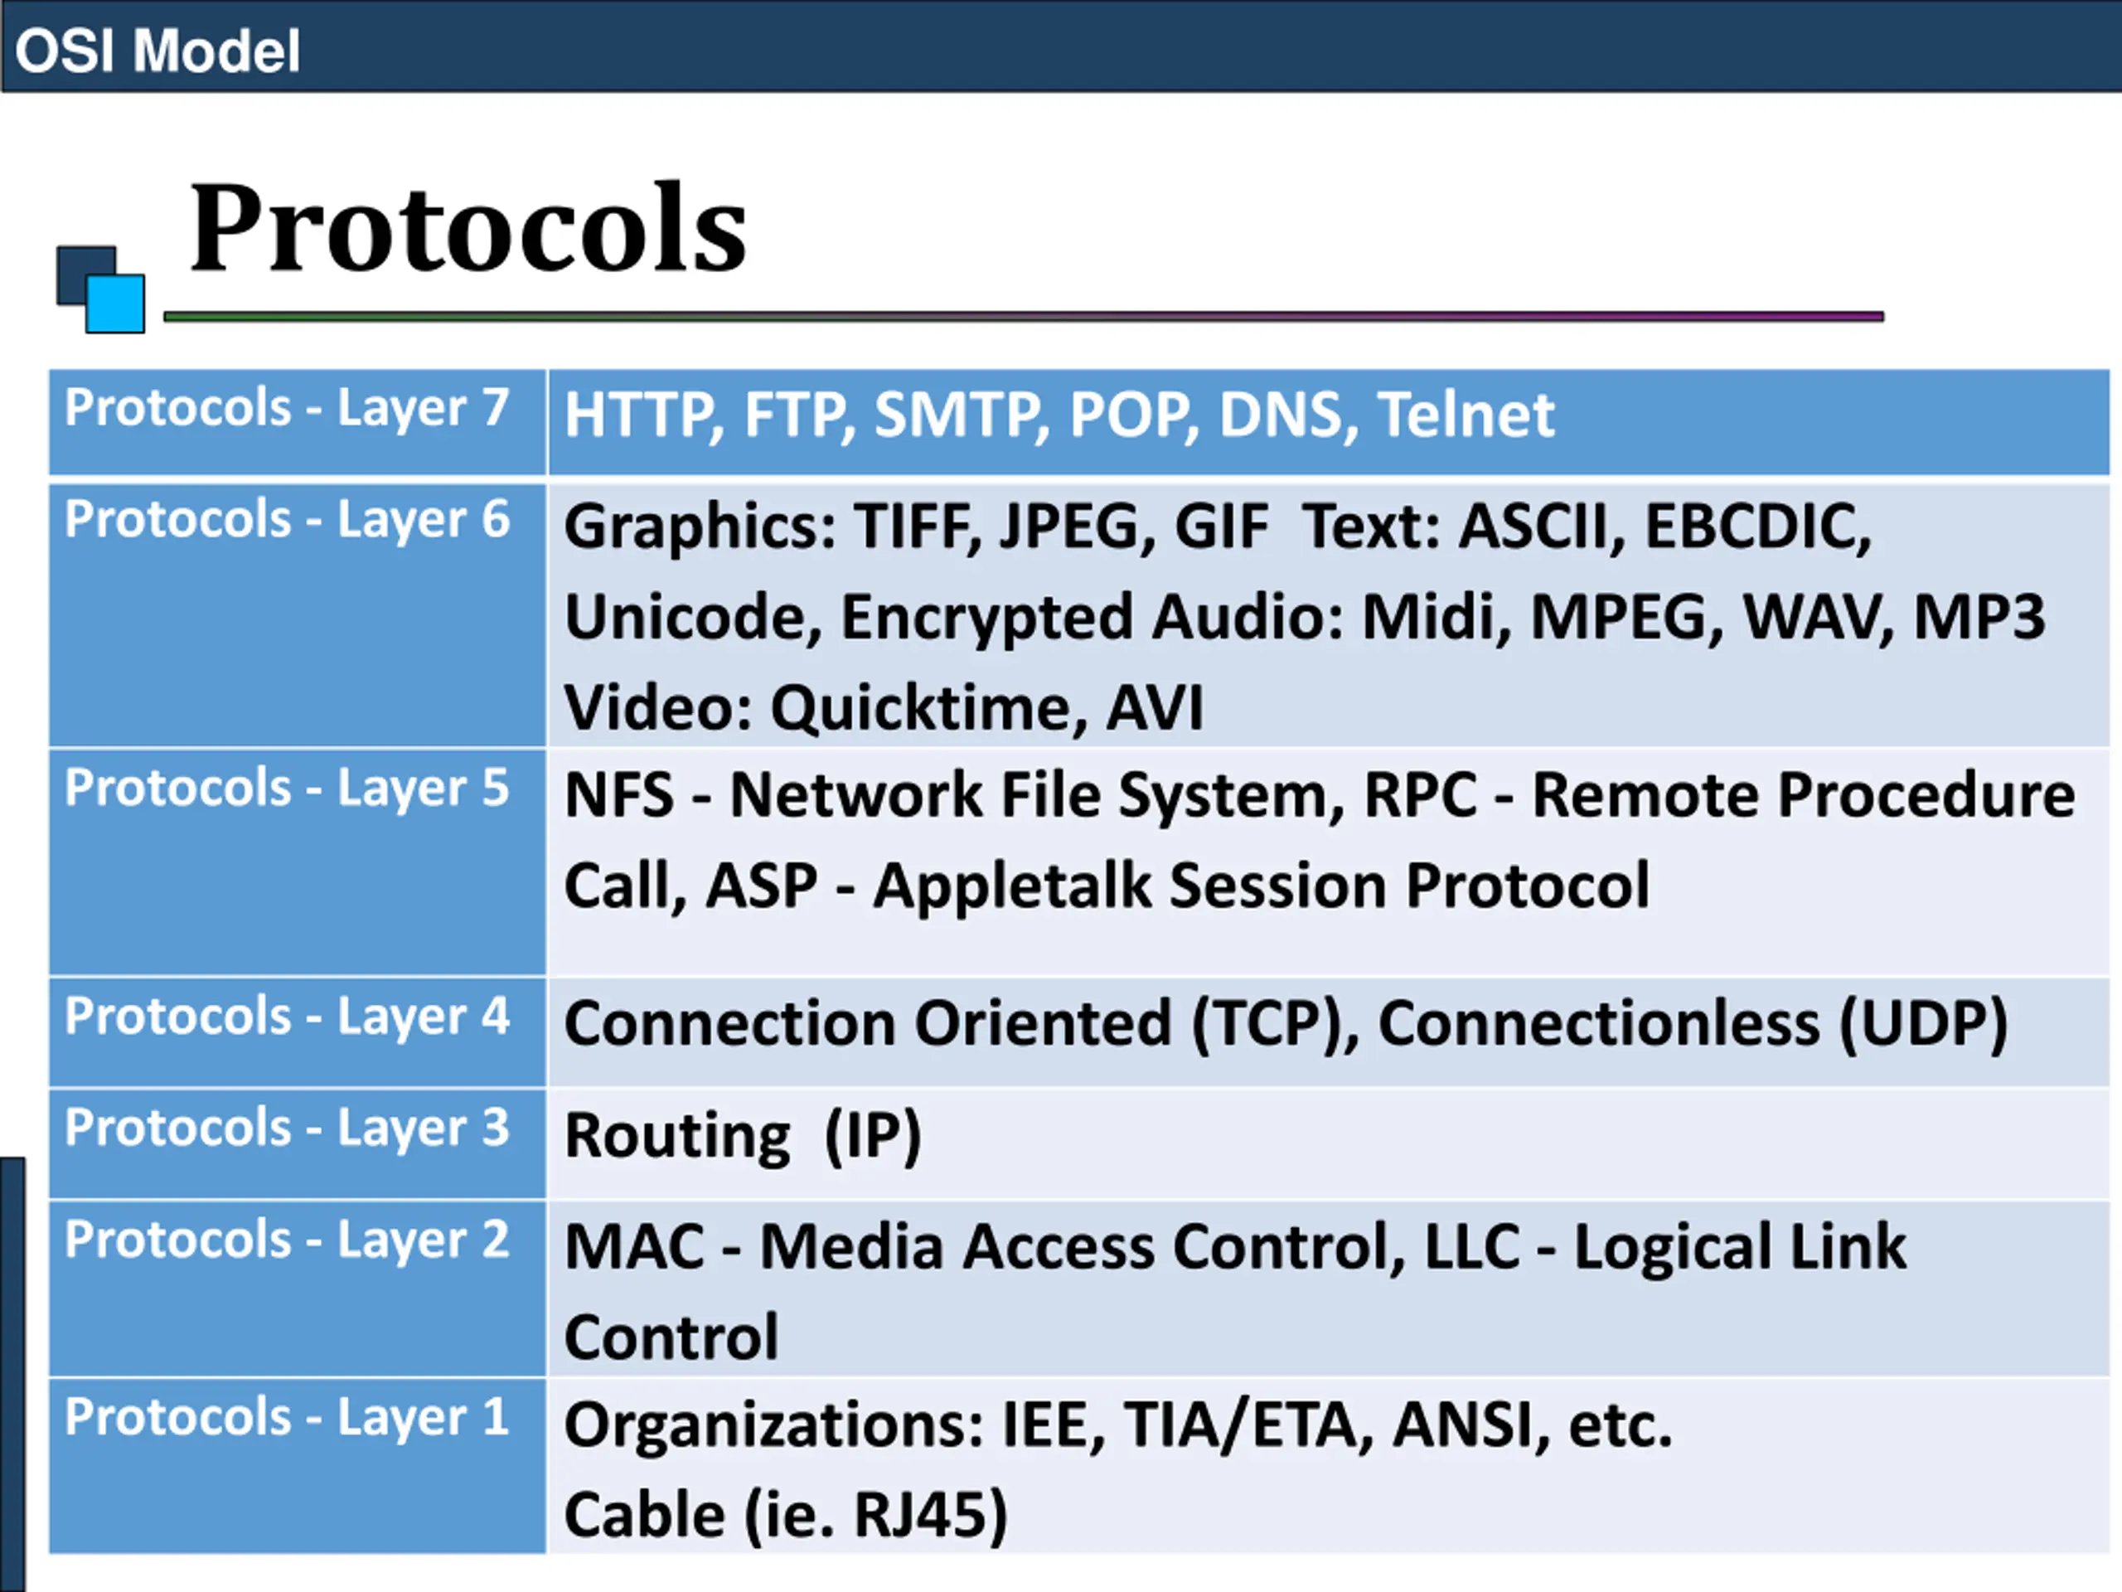Select the Protocols - Layer 2 cell
Screen dimensions: 2122x1592
[298, 1288]
